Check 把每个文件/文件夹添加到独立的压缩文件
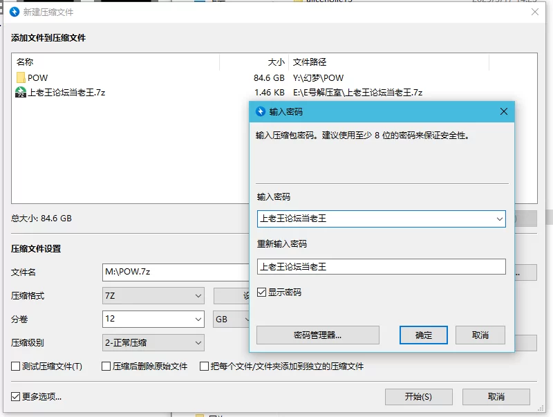The height and width of the screenshot is (417, 553). (204, 367)
